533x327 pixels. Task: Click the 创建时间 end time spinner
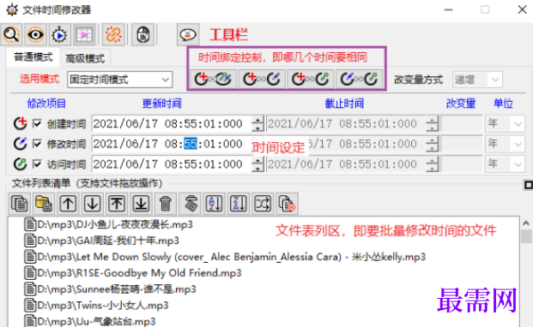click(433, 123)
